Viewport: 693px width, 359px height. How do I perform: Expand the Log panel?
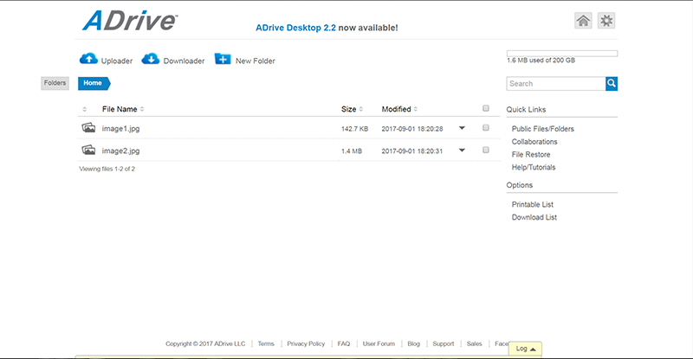[x=526, y=349]
